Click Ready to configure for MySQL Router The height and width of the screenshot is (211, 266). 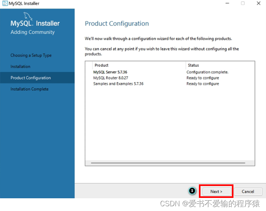tap(203, 78)
